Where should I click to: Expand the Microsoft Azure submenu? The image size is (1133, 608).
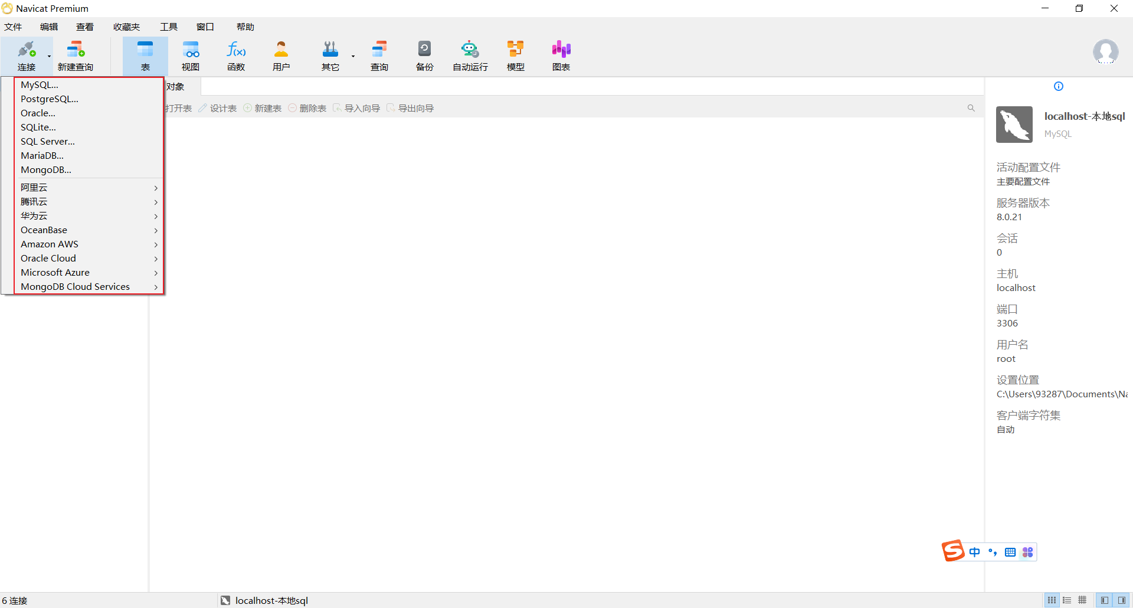point(89,273)
